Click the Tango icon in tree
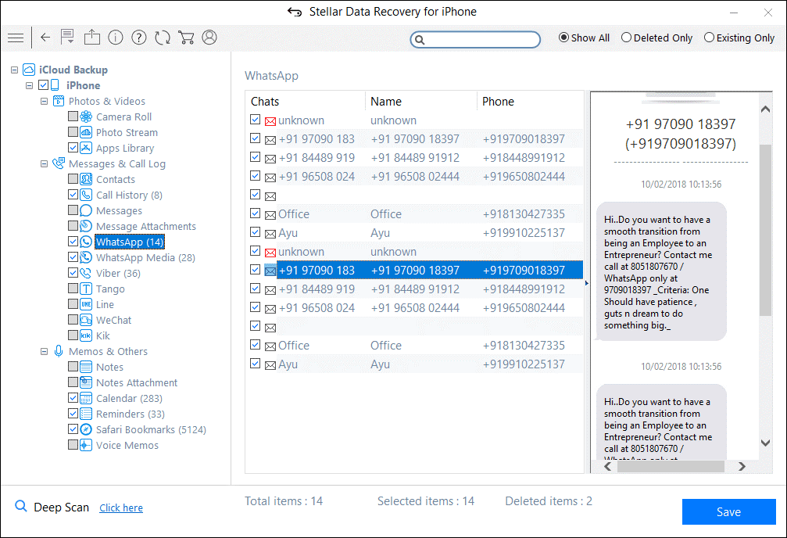The height and width of the screenshot is (538, 787). coord(86,289)
